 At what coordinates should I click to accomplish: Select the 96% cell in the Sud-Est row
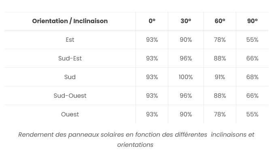[x=186, y=58]
